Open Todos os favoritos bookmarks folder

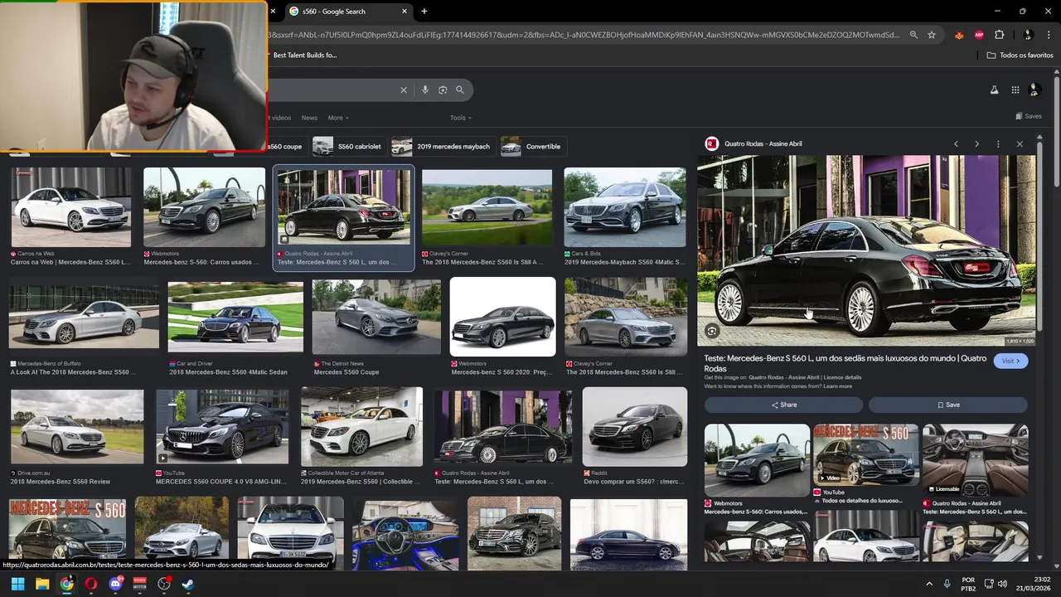(1020, 55)
